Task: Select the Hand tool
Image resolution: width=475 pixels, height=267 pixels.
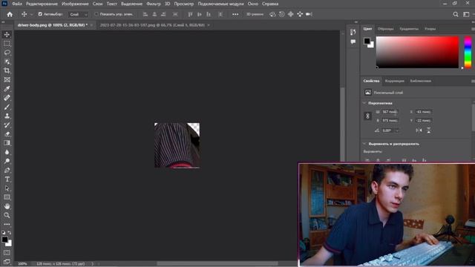Action: 7,206
